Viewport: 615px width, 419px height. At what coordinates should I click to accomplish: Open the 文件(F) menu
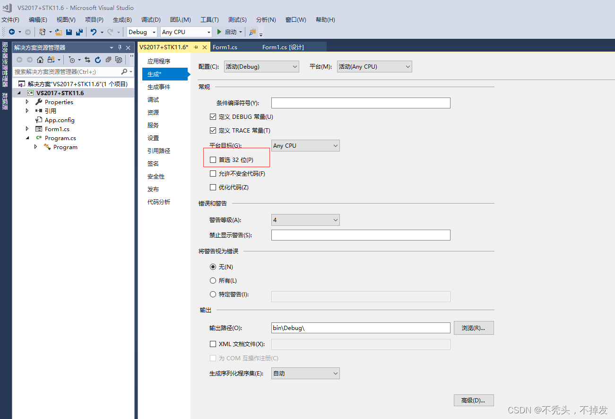(10, 20)
